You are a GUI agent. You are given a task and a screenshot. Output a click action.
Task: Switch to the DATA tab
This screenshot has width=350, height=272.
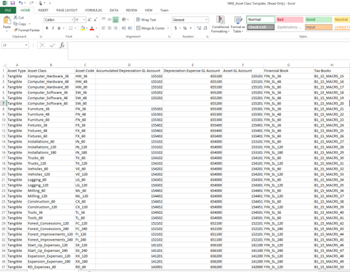coord(114,10)
